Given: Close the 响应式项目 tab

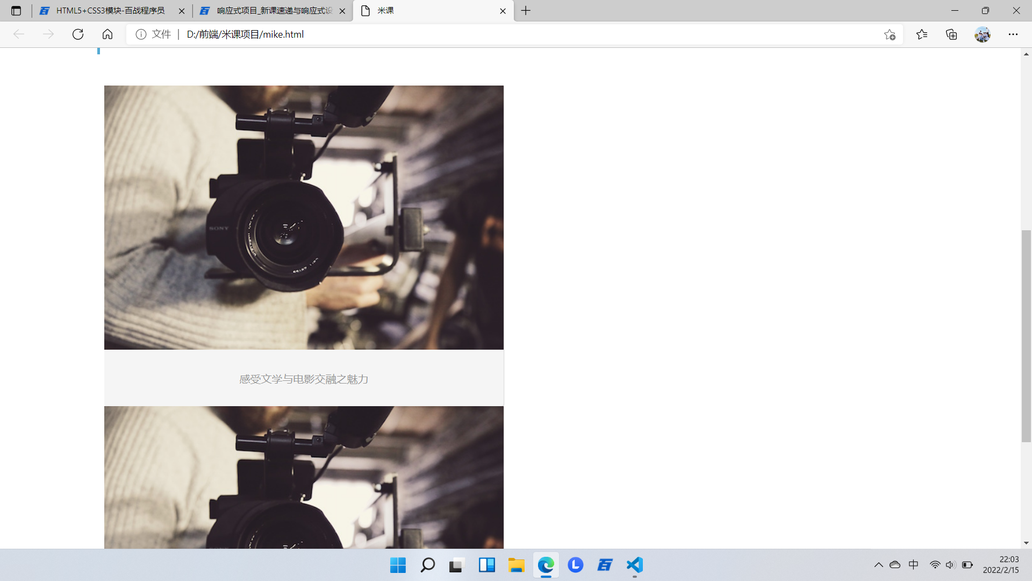Looking at the screenshot, I should [342, 11].
